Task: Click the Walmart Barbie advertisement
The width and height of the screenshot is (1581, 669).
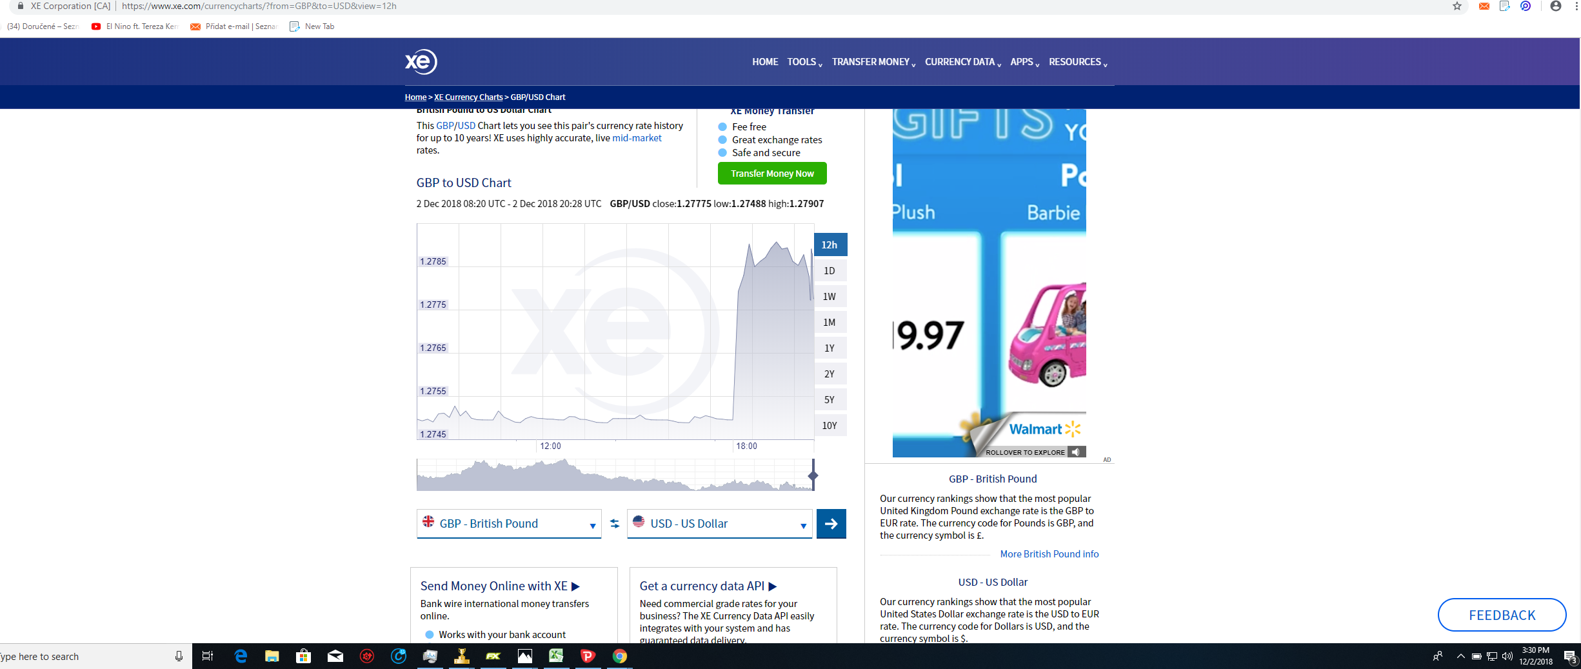Action: pos(989,283)
